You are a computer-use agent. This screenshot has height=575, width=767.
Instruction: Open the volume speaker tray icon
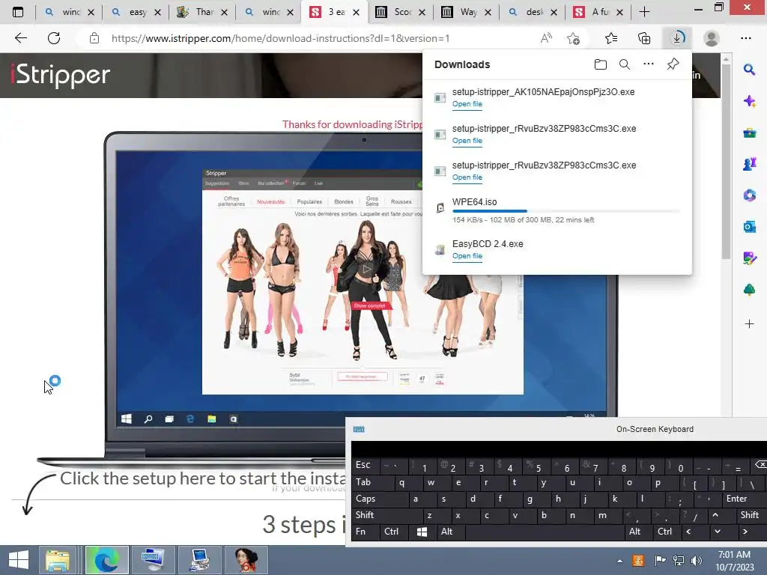696,561
